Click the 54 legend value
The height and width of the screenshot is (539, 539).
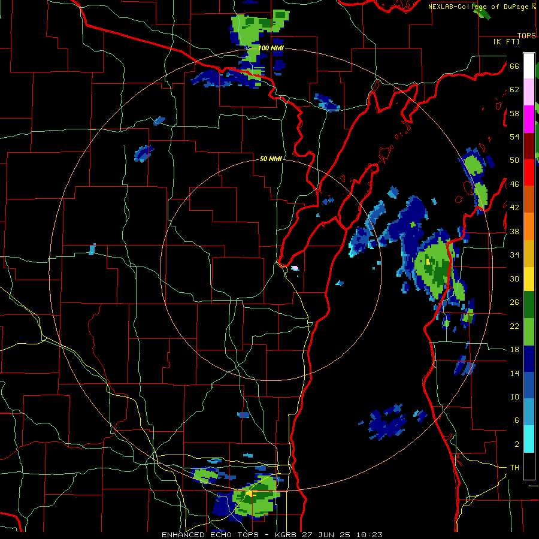pos(514,137)
